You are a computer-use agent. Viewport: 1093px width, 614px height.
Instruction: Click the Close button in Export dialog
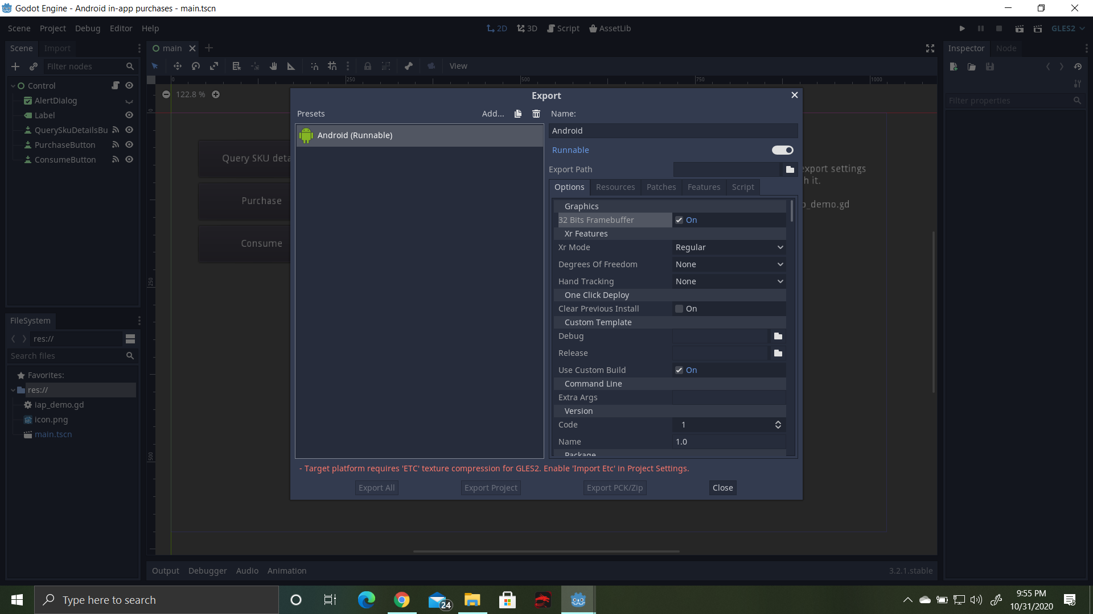point(722,488)
